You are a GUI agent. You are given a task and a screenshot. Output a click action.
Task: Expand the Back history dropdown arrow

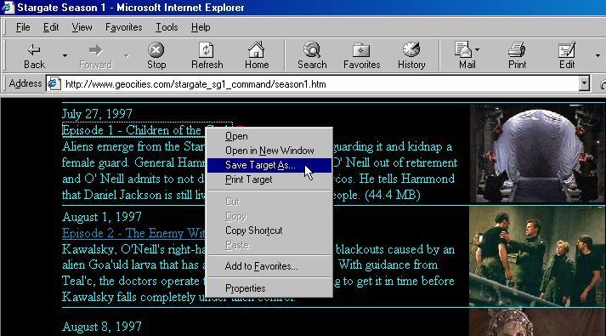pos(65,55)
